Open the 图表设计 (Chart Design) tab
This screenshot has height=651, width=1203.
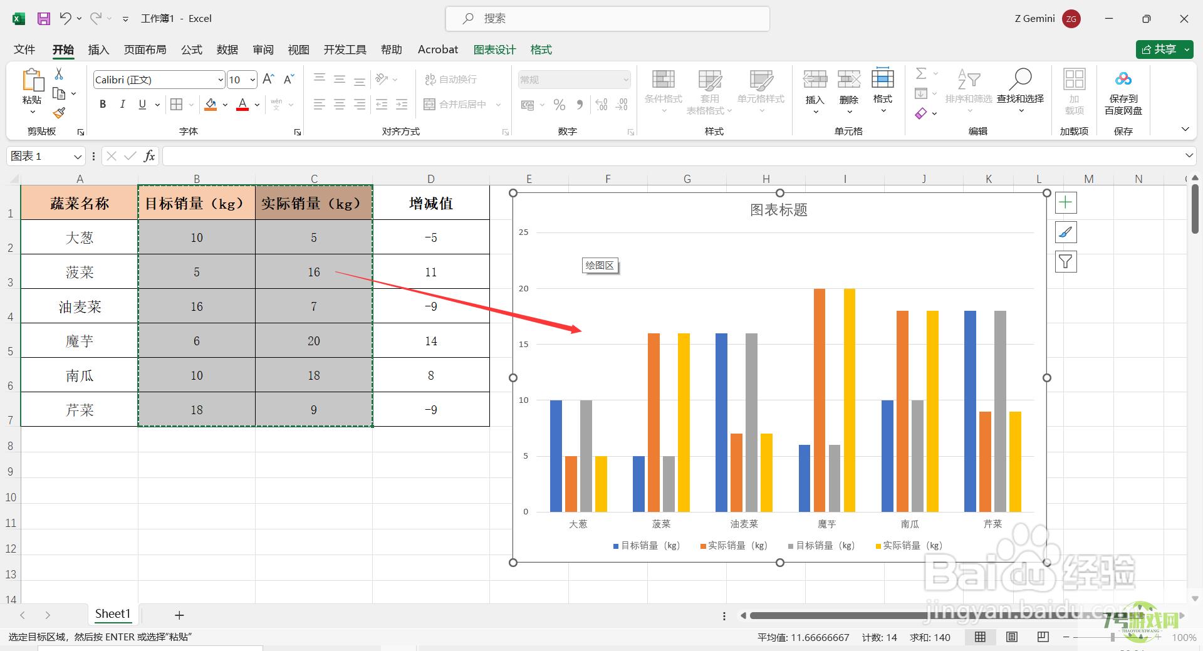[494, 49]
